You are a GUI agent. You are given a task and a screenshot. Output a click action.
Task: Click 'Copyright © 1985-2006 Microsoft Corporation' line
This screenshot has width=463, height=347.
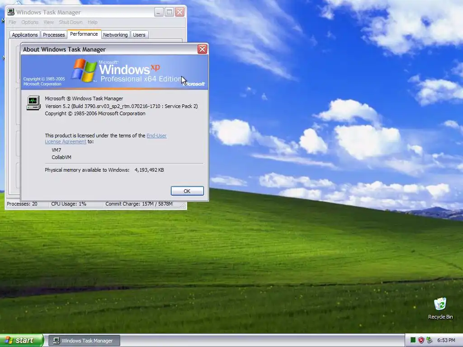95,113
